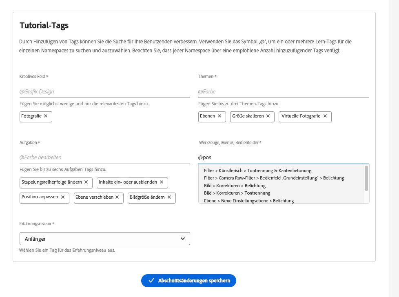
Task: Remove the Fotografie tag
Action: 46,116
